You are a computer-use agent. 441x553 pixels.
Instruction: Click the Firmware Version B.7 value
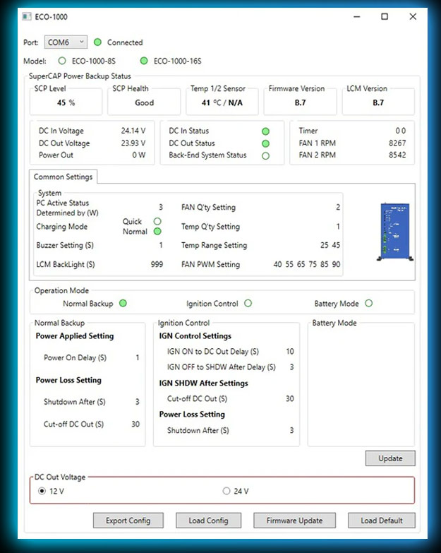pos(300,102)
